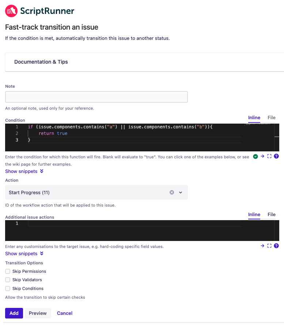
Task: Click the green syntax check icon for Condition
Action: pos(255,156)
